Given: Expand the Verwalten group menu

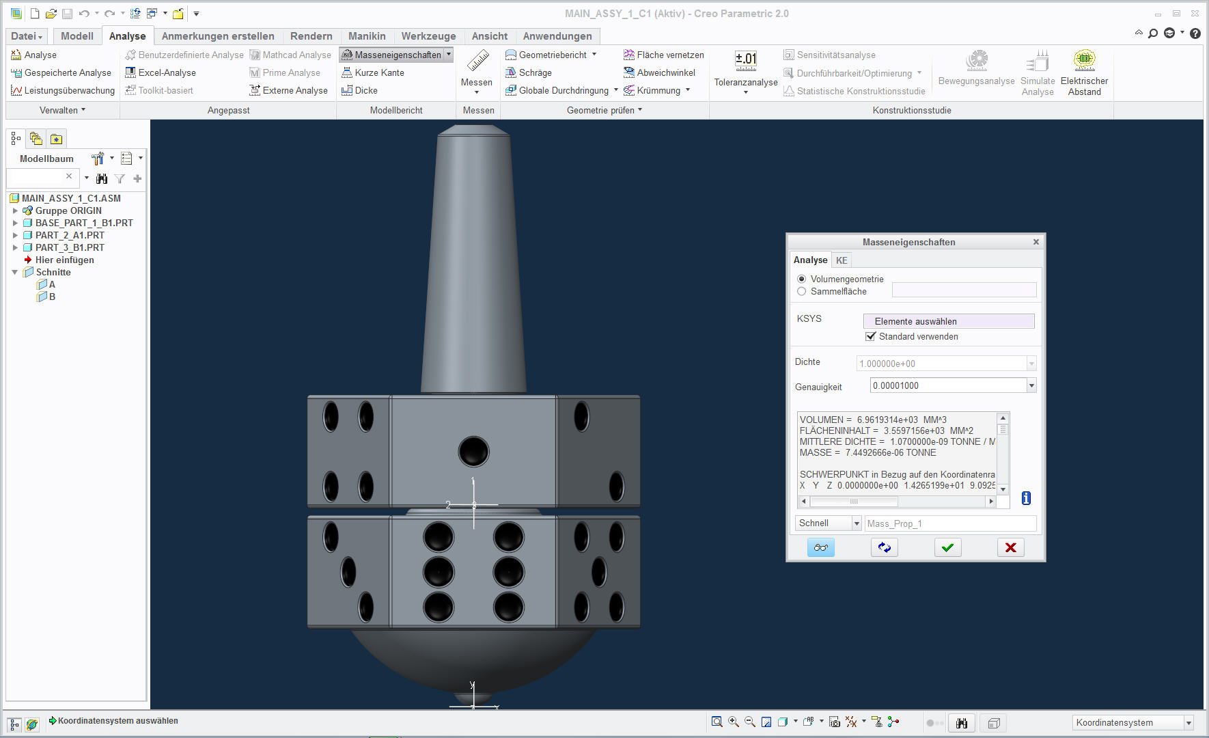Looking at the screenshot, I should pos(63,110).
